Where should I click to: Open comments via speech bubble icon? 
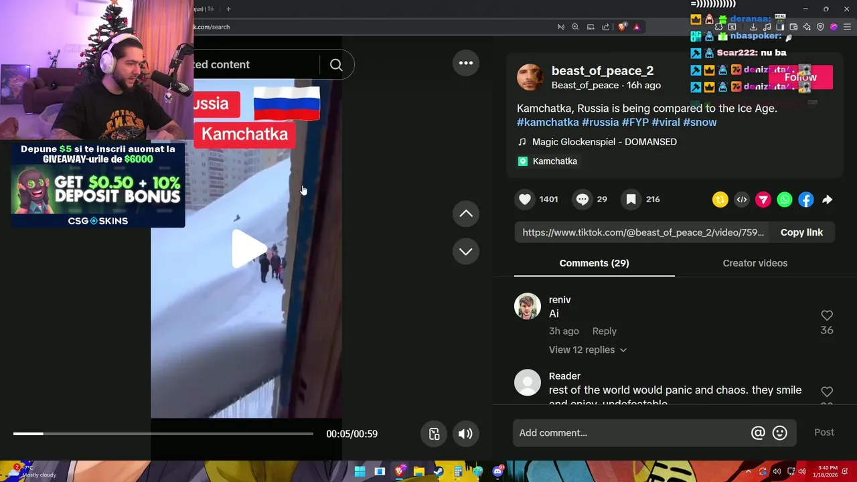pos(582,199)
